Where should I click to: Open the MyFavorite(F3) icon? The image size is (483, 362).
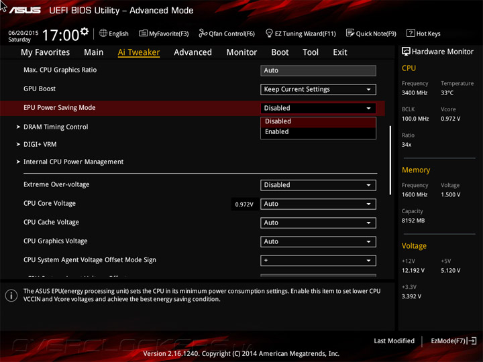coord(143,33)
